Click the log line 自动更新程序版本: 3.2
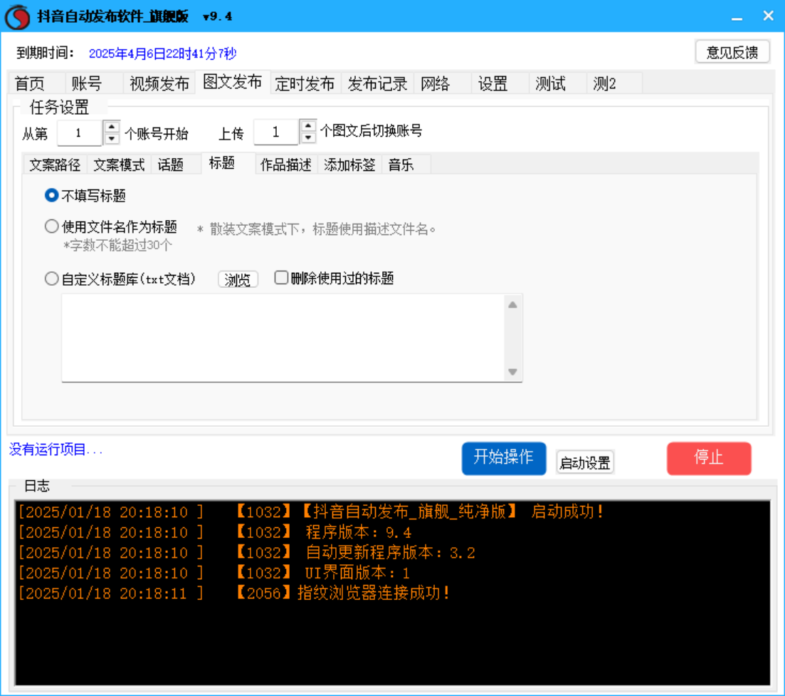Image resolution: width=785 pixels, height=696 pixels. (247, 553)
